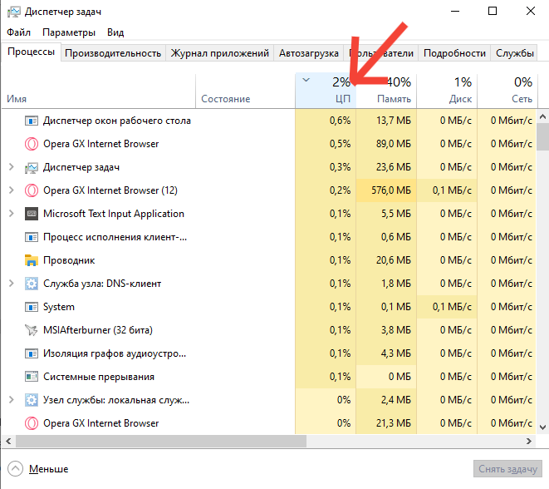
Task: Sort by the Состояние column header
Action: click(245, 91)
